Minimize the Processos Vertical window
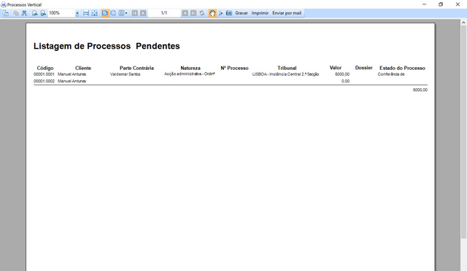This screenshot has height=271, width=467. coord(424,4)
